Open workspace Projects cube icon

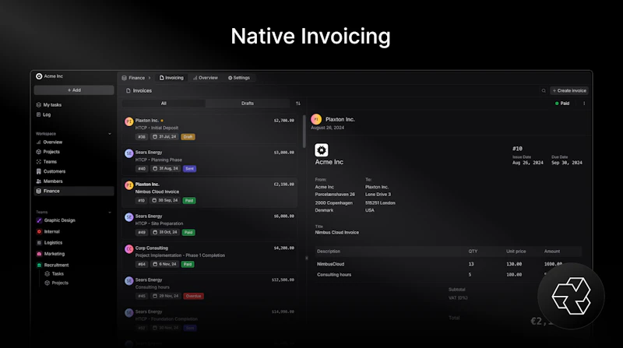(x=38, y=152)
